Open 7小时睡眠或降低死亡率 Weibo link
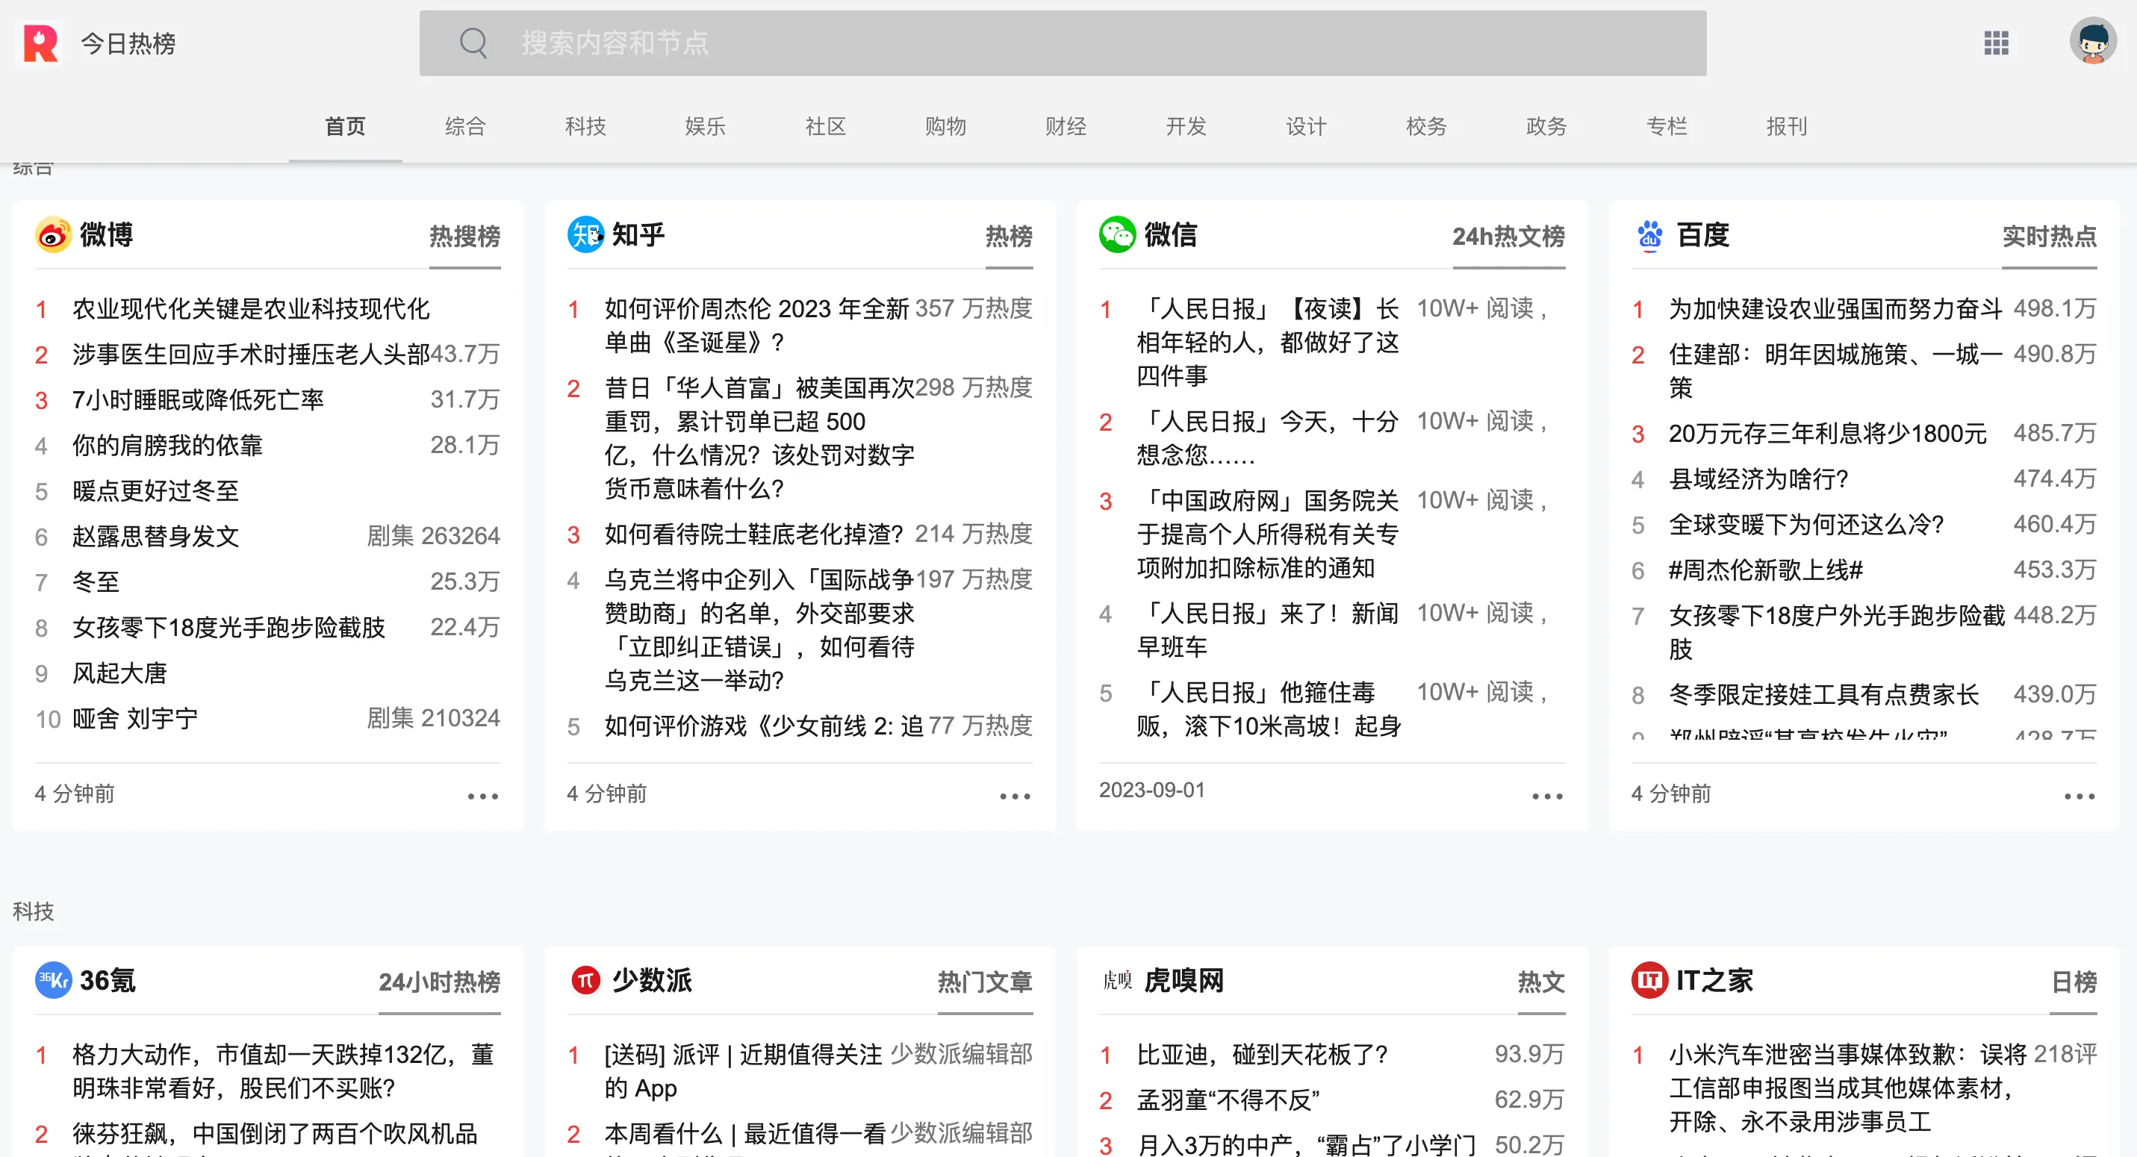The image size is (2137, 1157). point(199,400)
